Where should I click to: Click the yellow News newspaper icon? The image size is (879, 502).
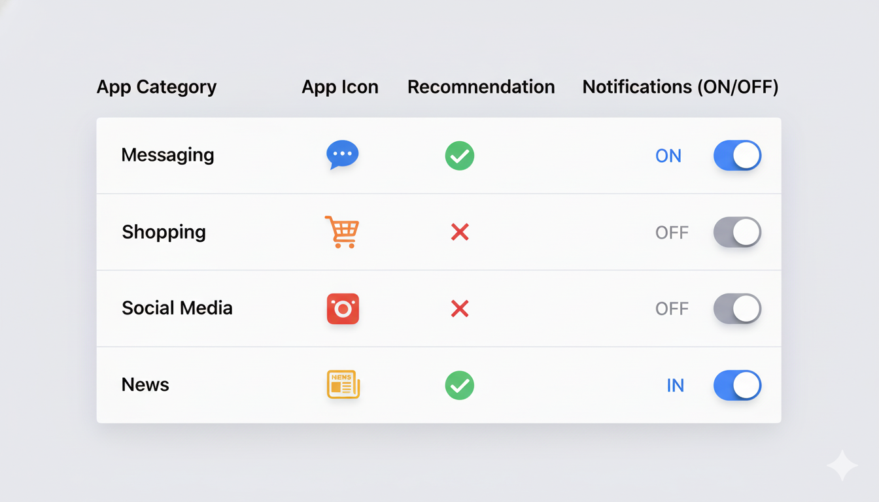(343, 385)
